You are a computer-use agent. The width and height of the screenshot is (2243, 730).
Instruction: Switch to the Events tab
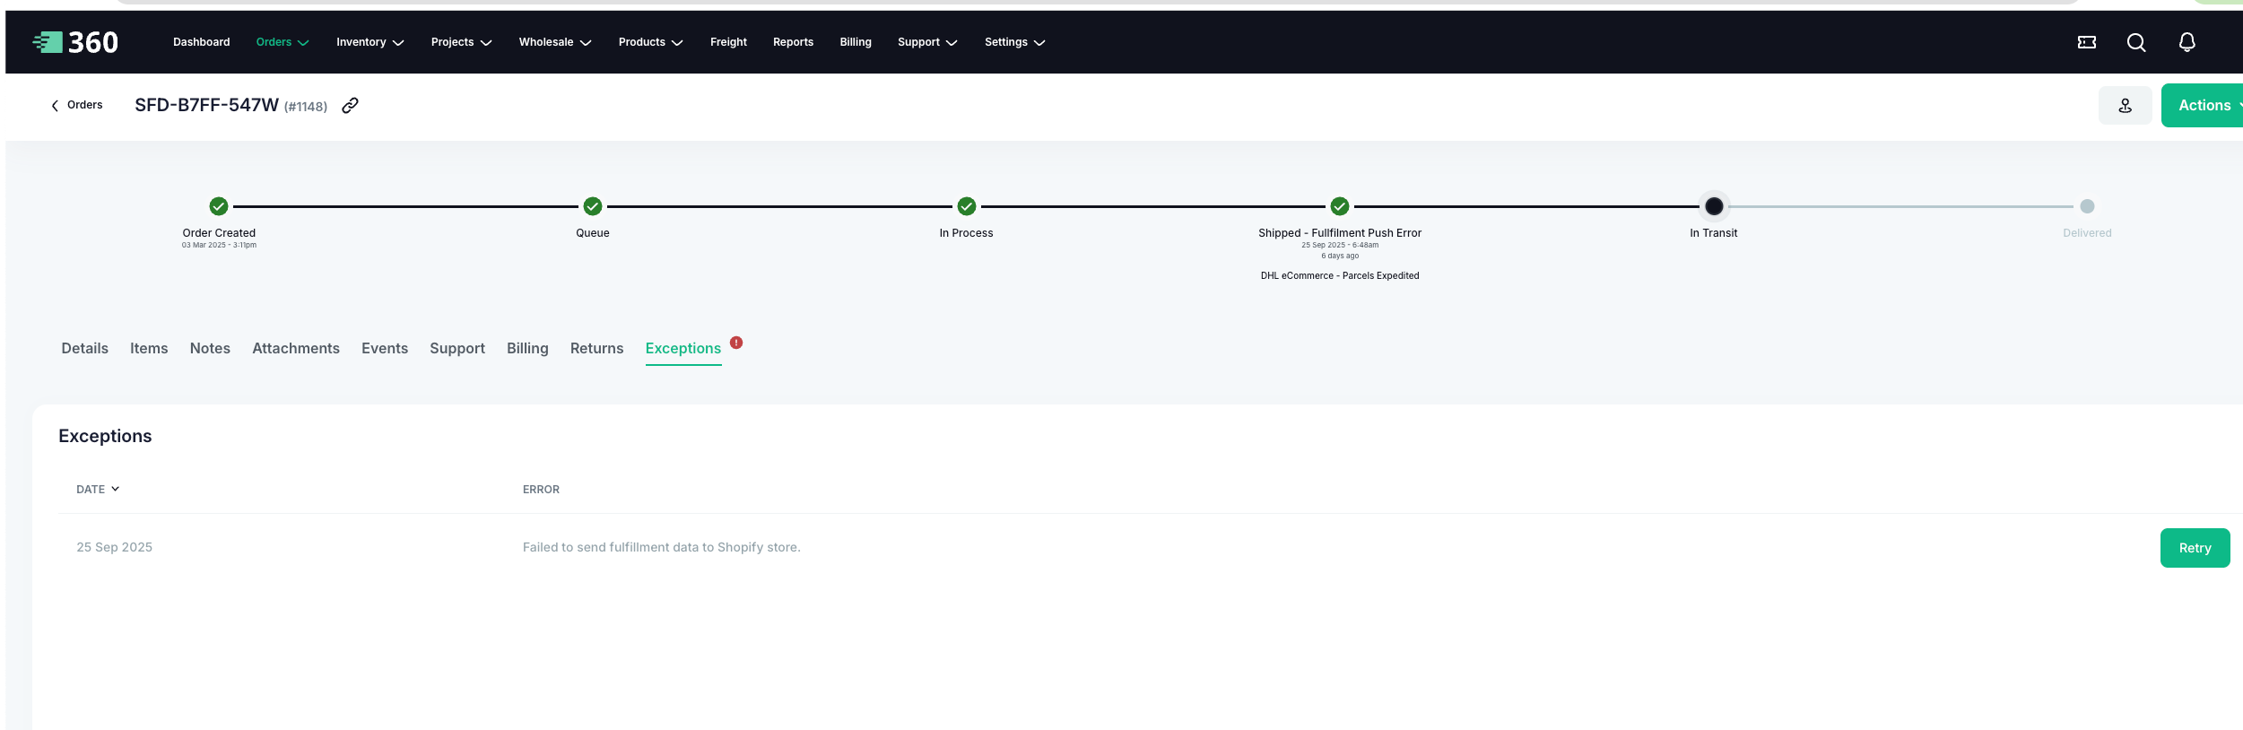tap(384, 349)
